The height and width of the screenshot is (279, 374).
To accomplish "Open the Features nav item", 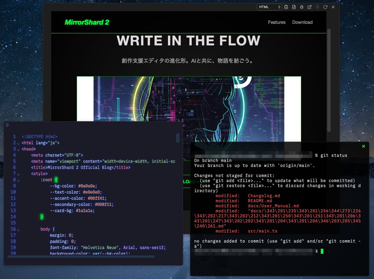I will [x=277, y=22].
